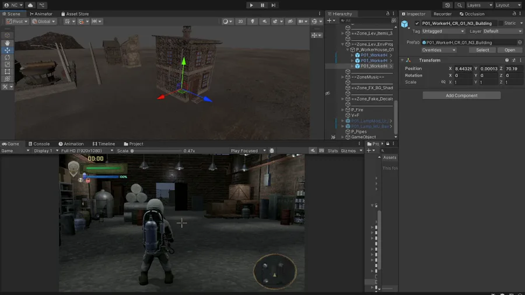Collapse the P_WorkerHouse_G1 tree node
525x295 pixels.
pos(348,50)
